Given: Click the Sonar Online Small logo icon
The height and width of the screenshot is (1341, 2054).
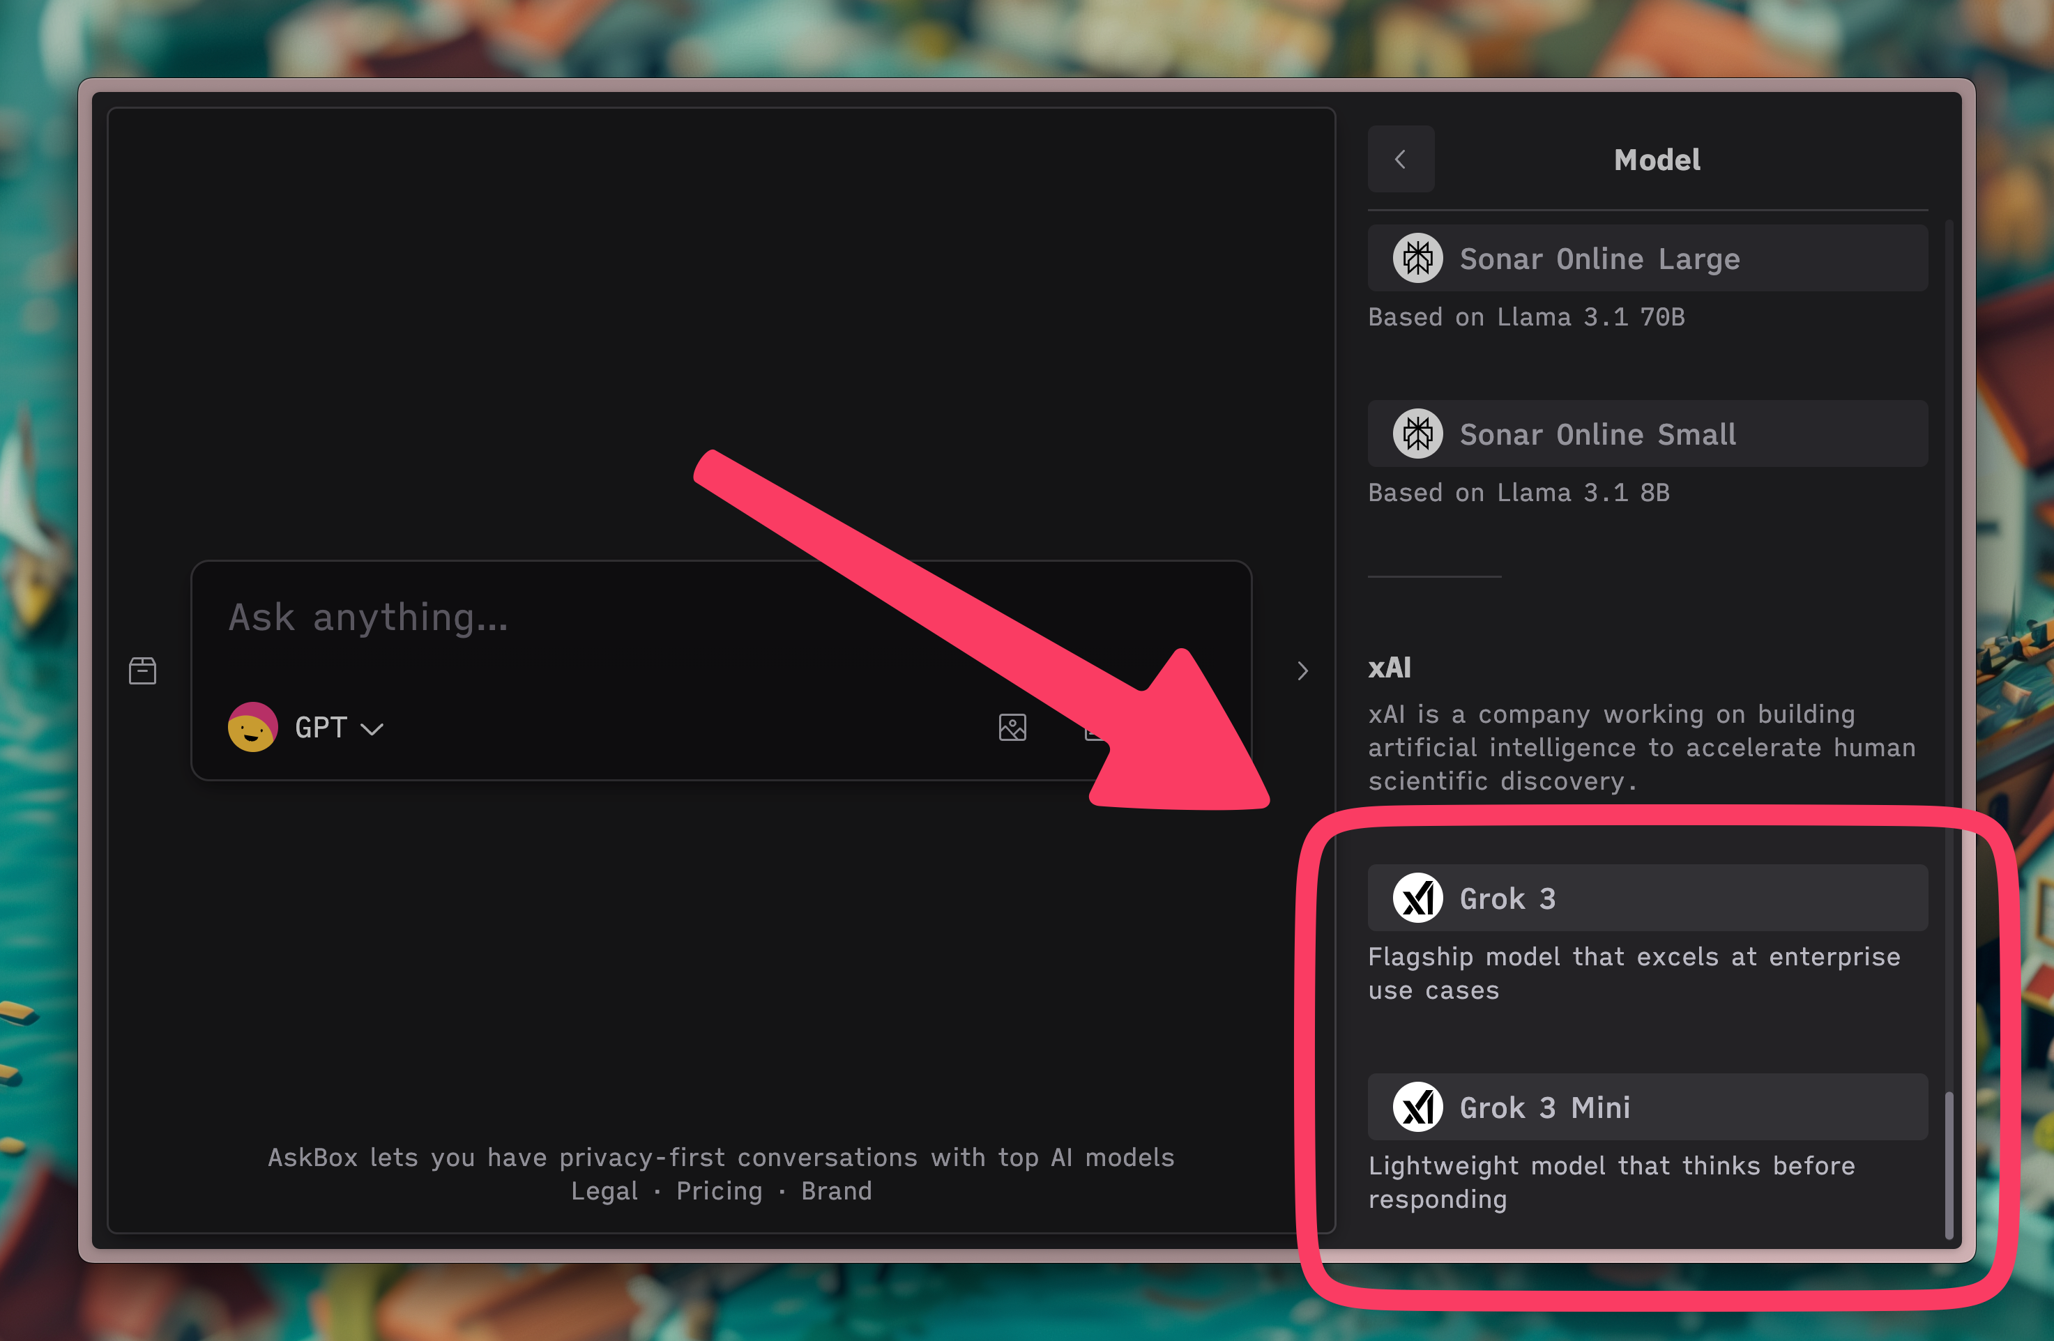Looking at the screenshot, I should click(x=1417, y=434).
